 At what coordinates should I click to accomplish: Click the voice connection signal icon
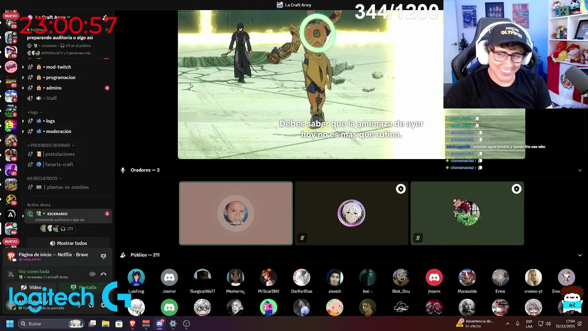click(11, 274)
